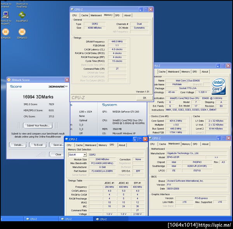The height and width of the screenshot is (229, 233).
Task: Select About tab in CPU info CPU-Z window
Action: point(205,71)
